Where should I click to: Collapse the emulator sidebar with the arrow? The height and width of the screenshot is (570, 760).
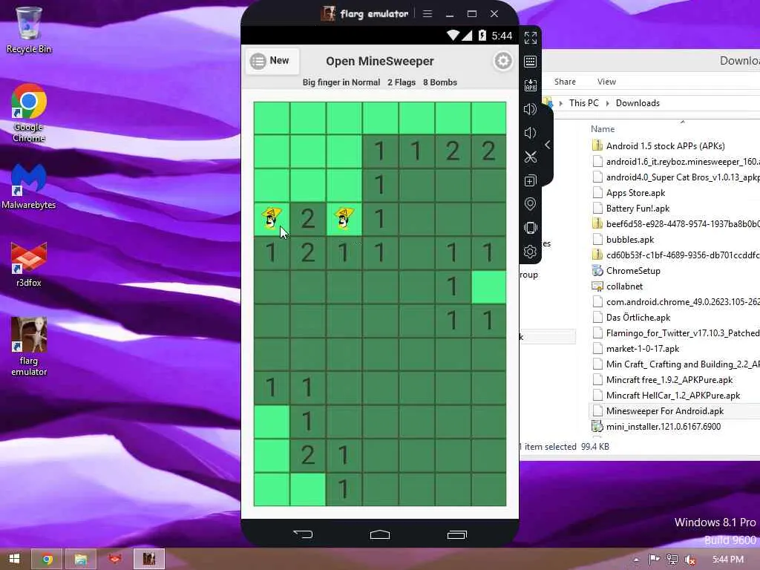click(548, 145)
